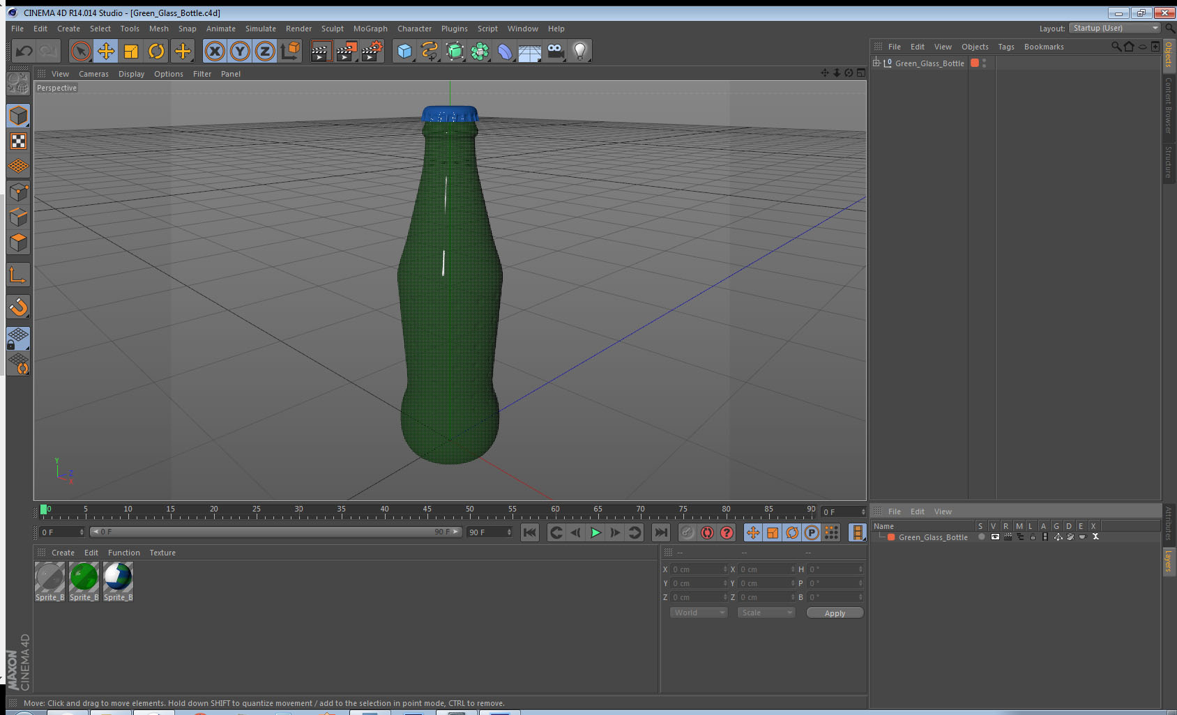Click timeline ruler at frame 45

click(x=427, y=512)
